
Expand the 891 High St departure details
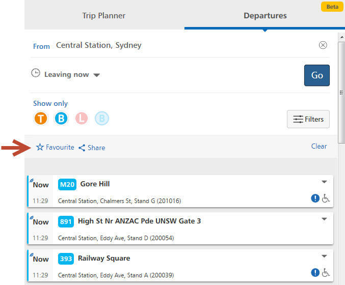click(324, 219)
